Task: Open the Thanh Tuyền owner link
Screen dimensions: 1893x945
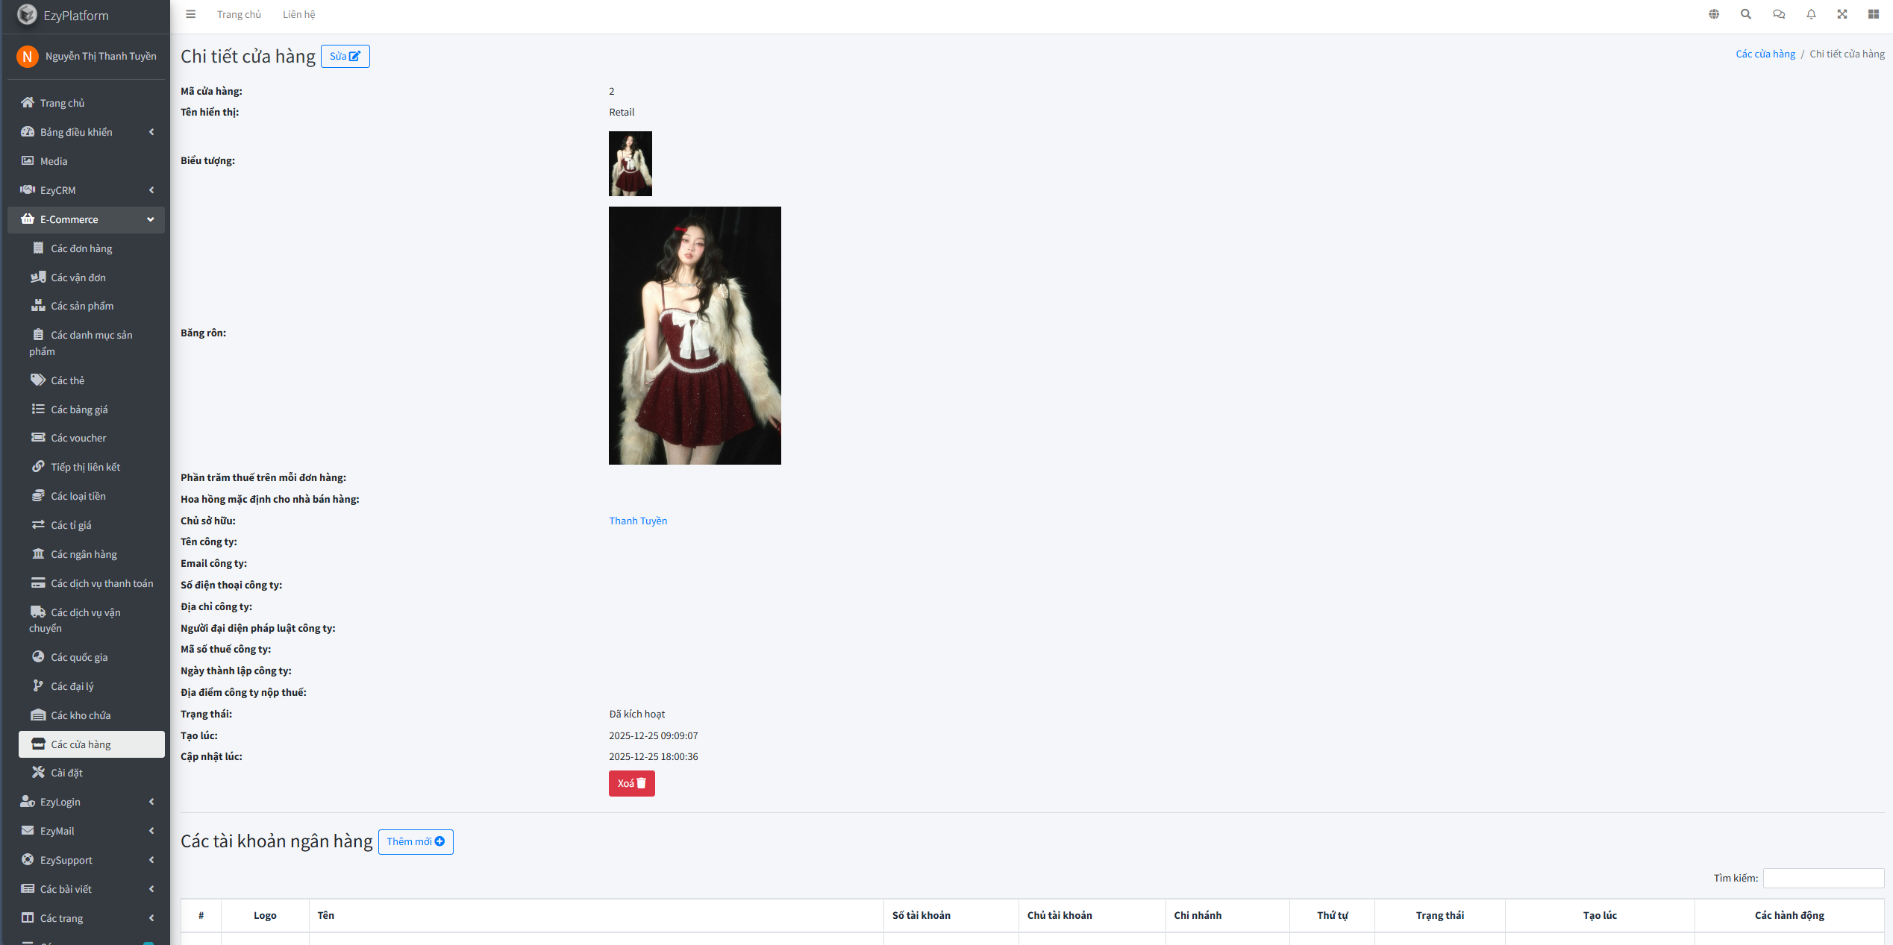Action: click(x=638, y=521)
